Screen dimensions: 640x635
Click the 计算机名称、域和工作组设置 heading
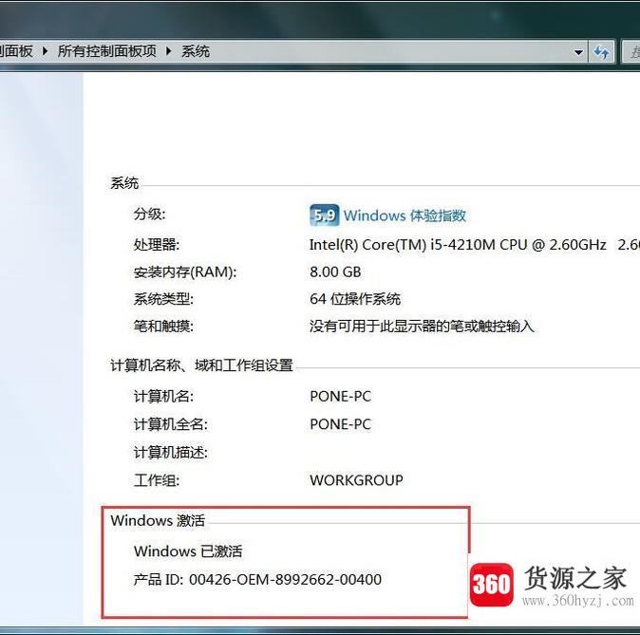click(x=201, y=364)
